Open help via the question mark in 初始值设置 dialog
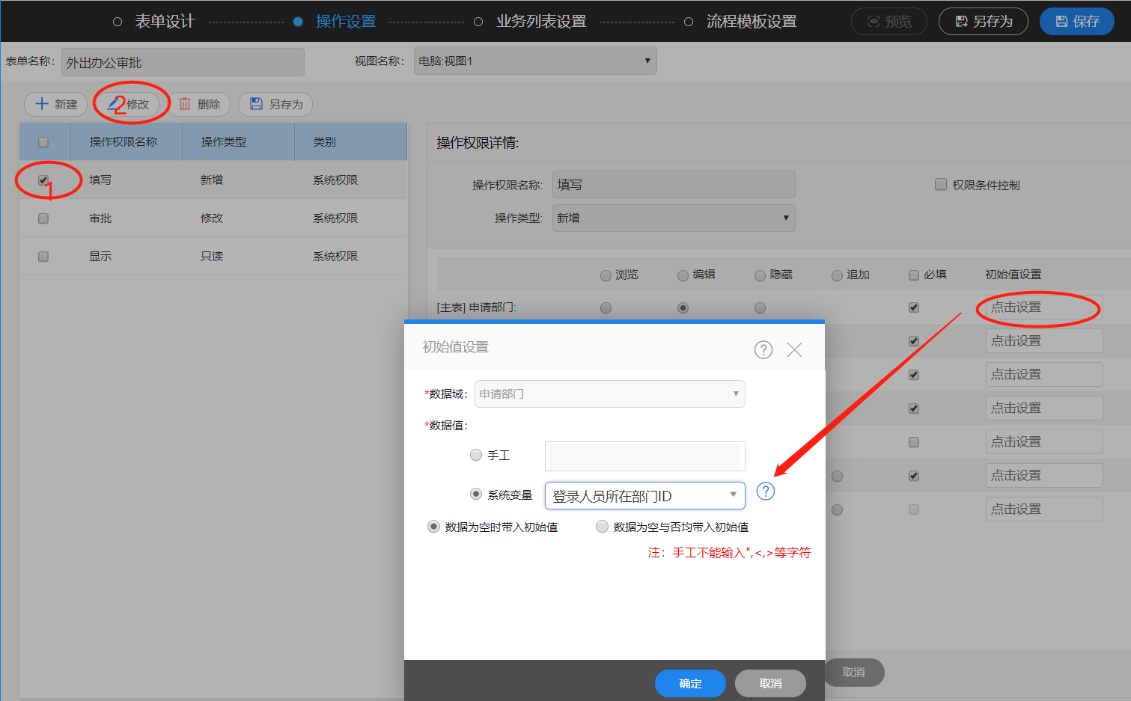 [x=763, y=349]
